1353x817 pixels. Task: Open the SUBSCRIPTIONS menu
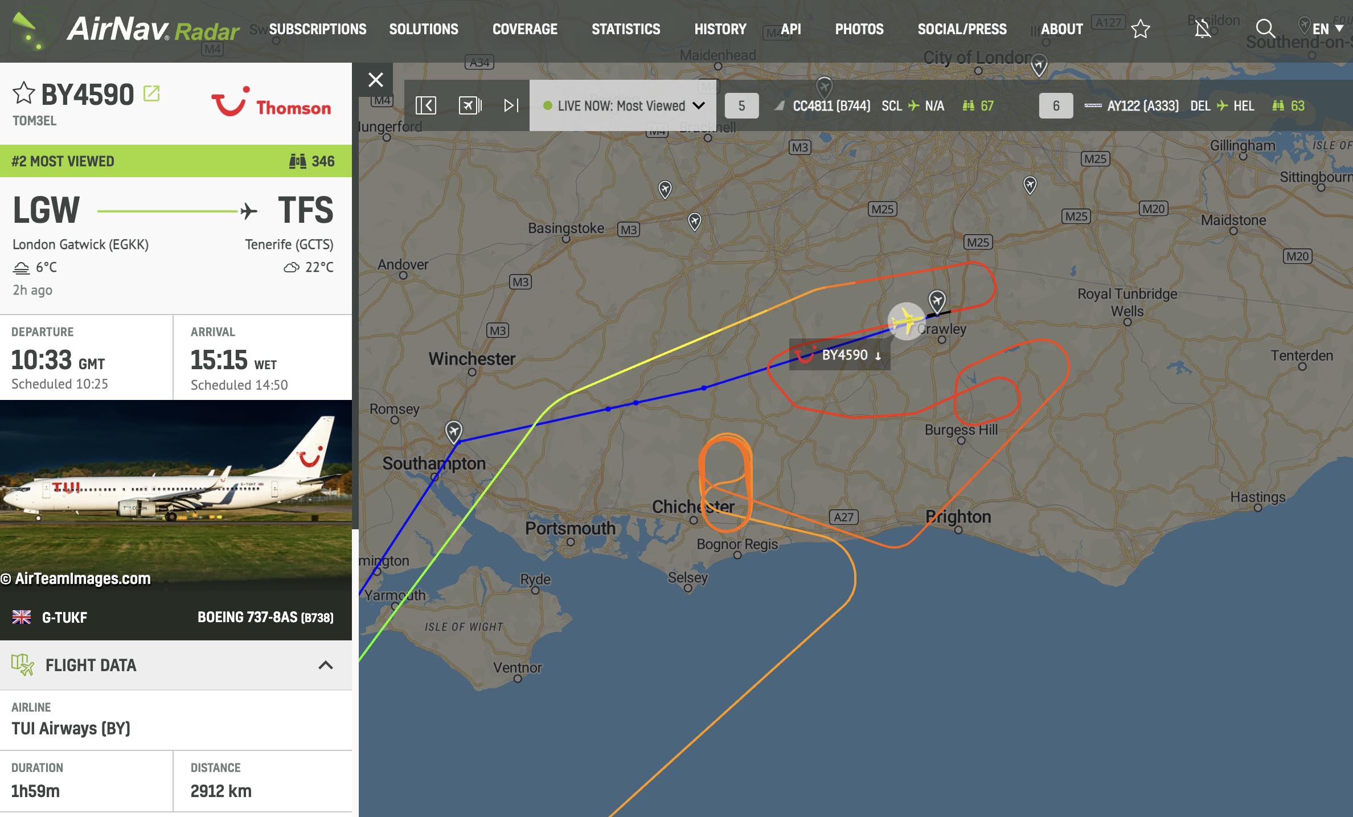317,29
